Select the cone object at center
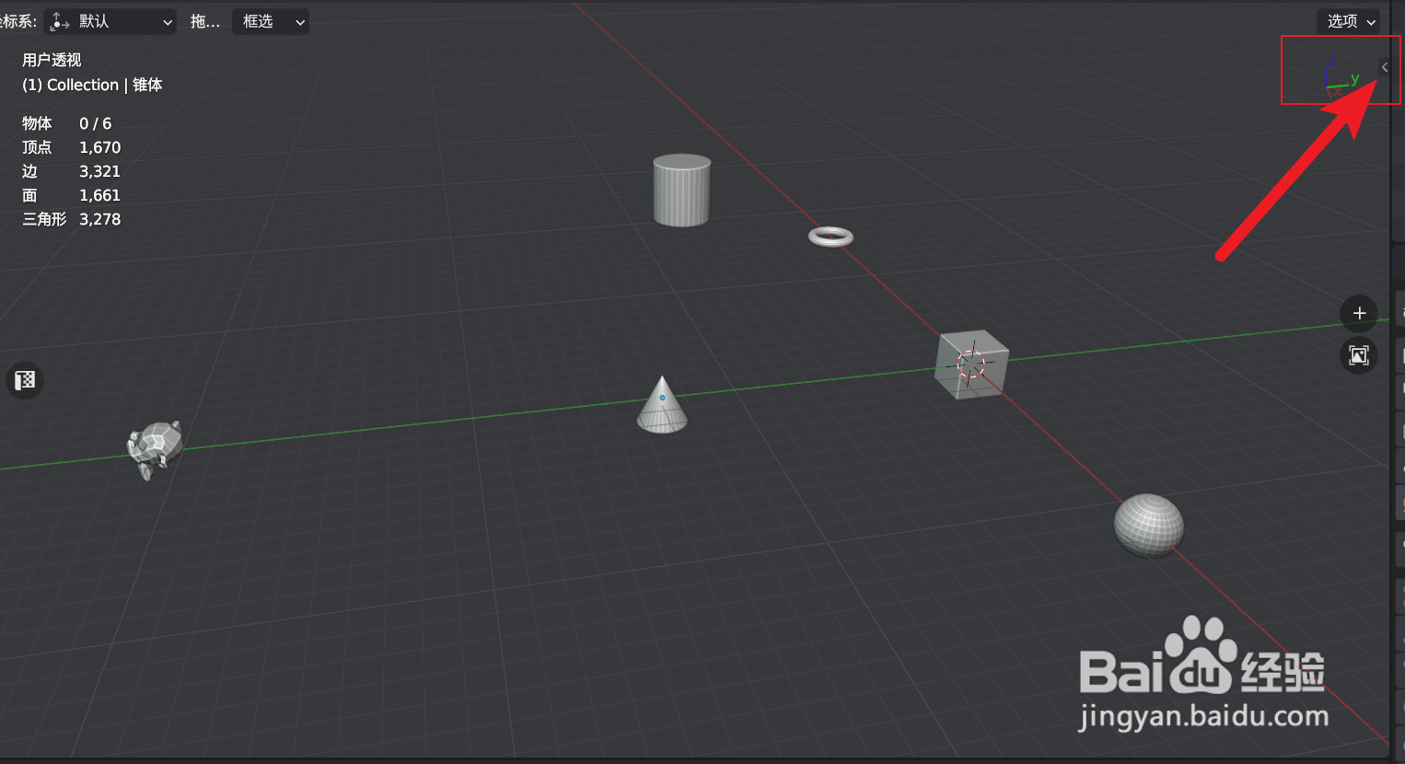 662,404
